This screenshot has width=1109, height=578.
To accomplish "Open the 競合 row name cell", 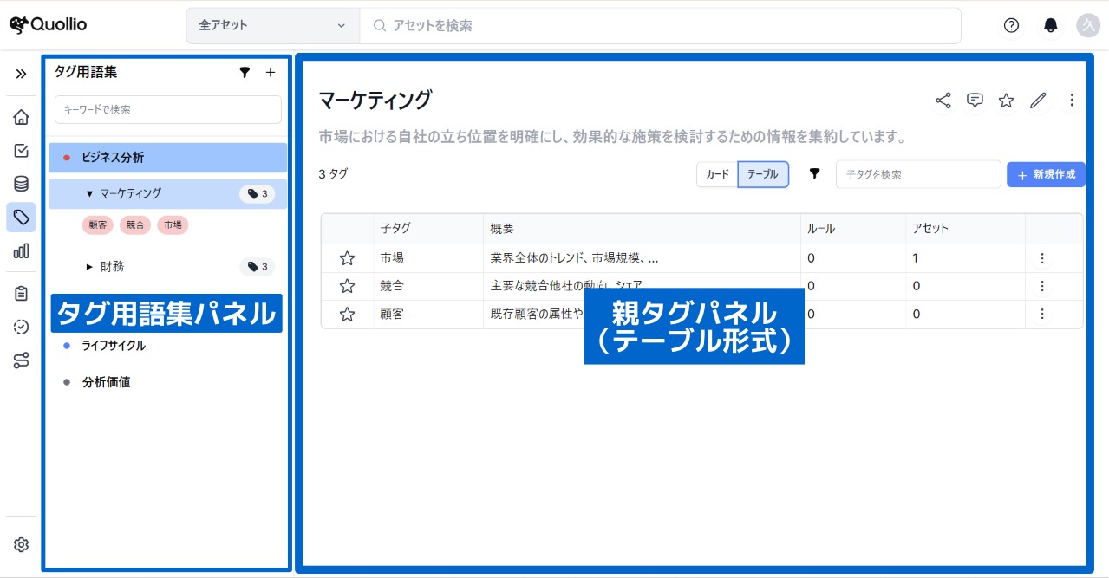I will (x=392, y=286).
